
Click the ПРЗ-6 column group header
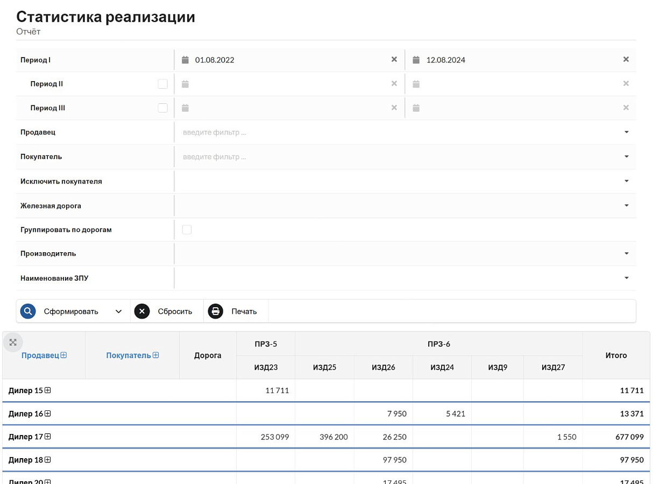pos(439,344)
